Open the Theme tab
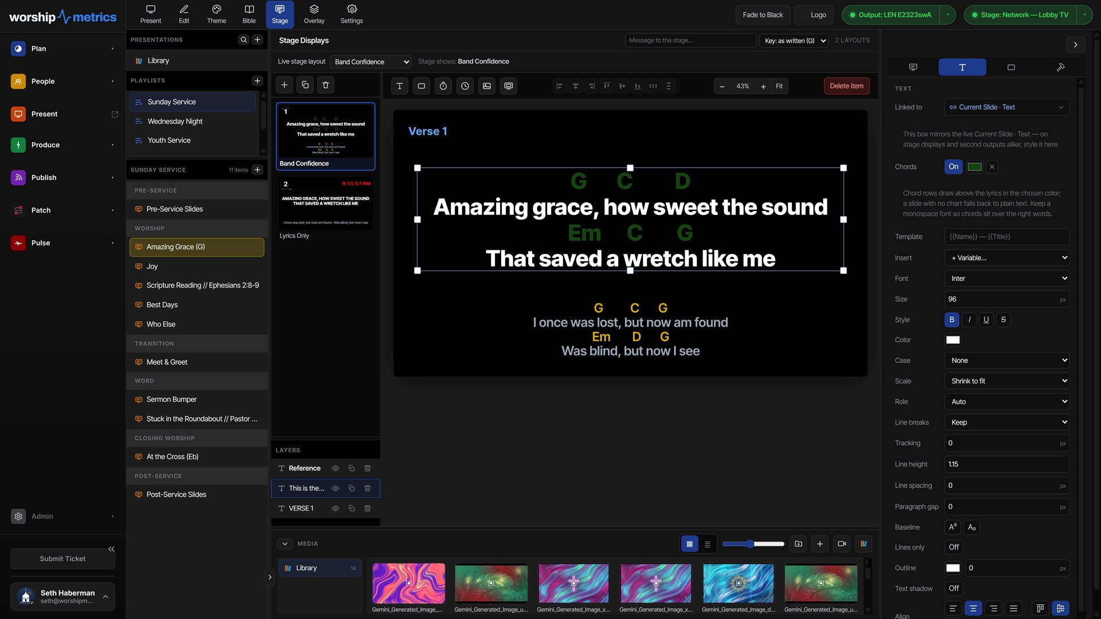1101x619 pixels. (217, 14)
